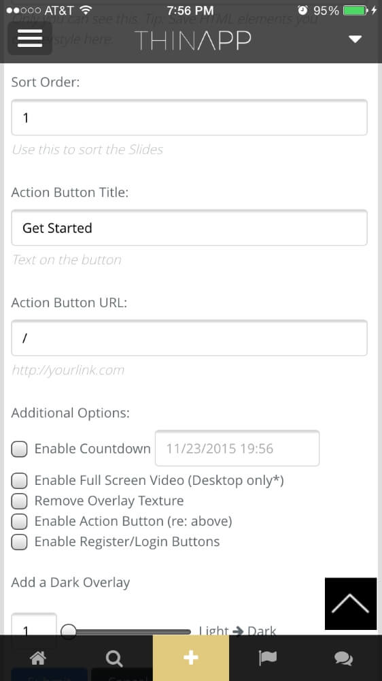
Task: Edit the Action Button Title field
Action: (x=189, y=227)
